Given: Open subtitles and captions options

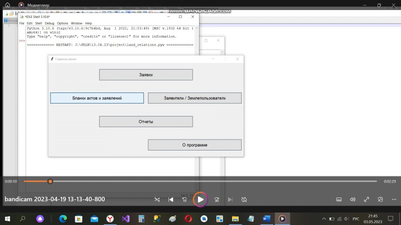Looking at the screenshot, I should click(339, 199).
